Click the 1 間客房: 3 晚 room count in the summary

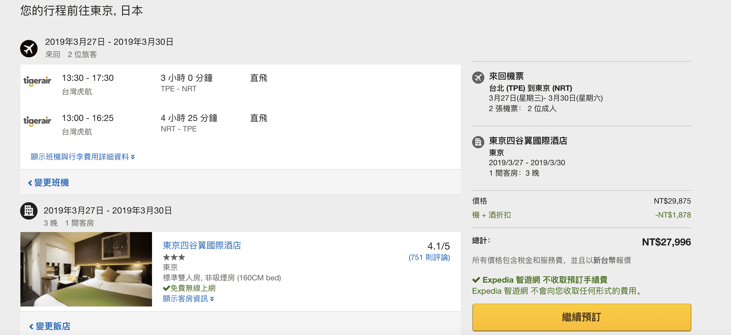point(514,173)
